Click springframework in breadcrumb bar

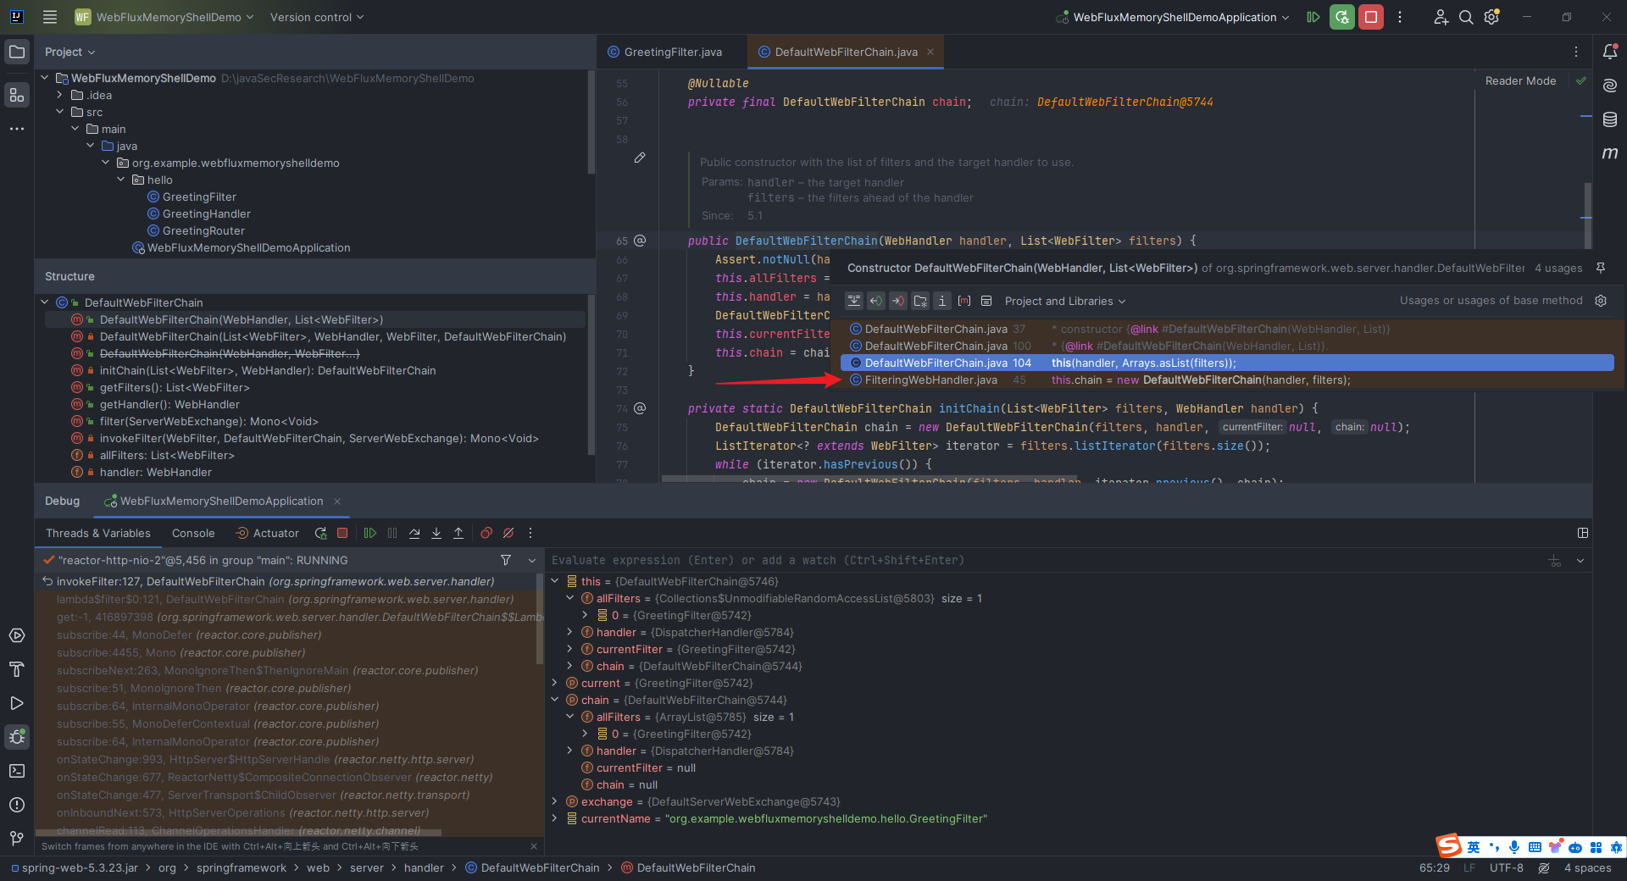[x=242, y=867]
